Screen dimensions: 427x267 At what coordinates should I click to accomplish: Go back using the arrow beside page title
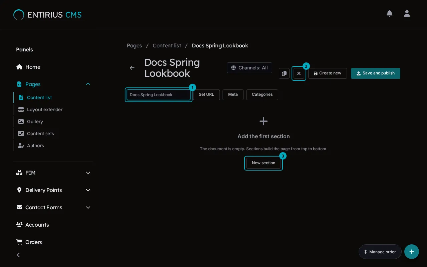[132, 68]
